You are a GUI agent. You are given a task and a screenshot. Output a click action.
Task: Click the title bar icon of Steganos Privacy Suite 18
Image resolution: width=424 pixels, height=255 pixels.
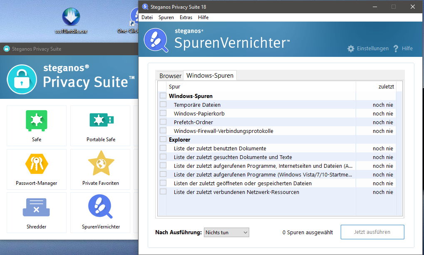(x=145, y=7)
